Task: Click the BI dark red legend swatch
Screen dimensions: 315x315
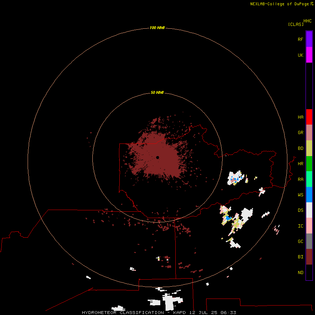Action: (x=309, y=257)
